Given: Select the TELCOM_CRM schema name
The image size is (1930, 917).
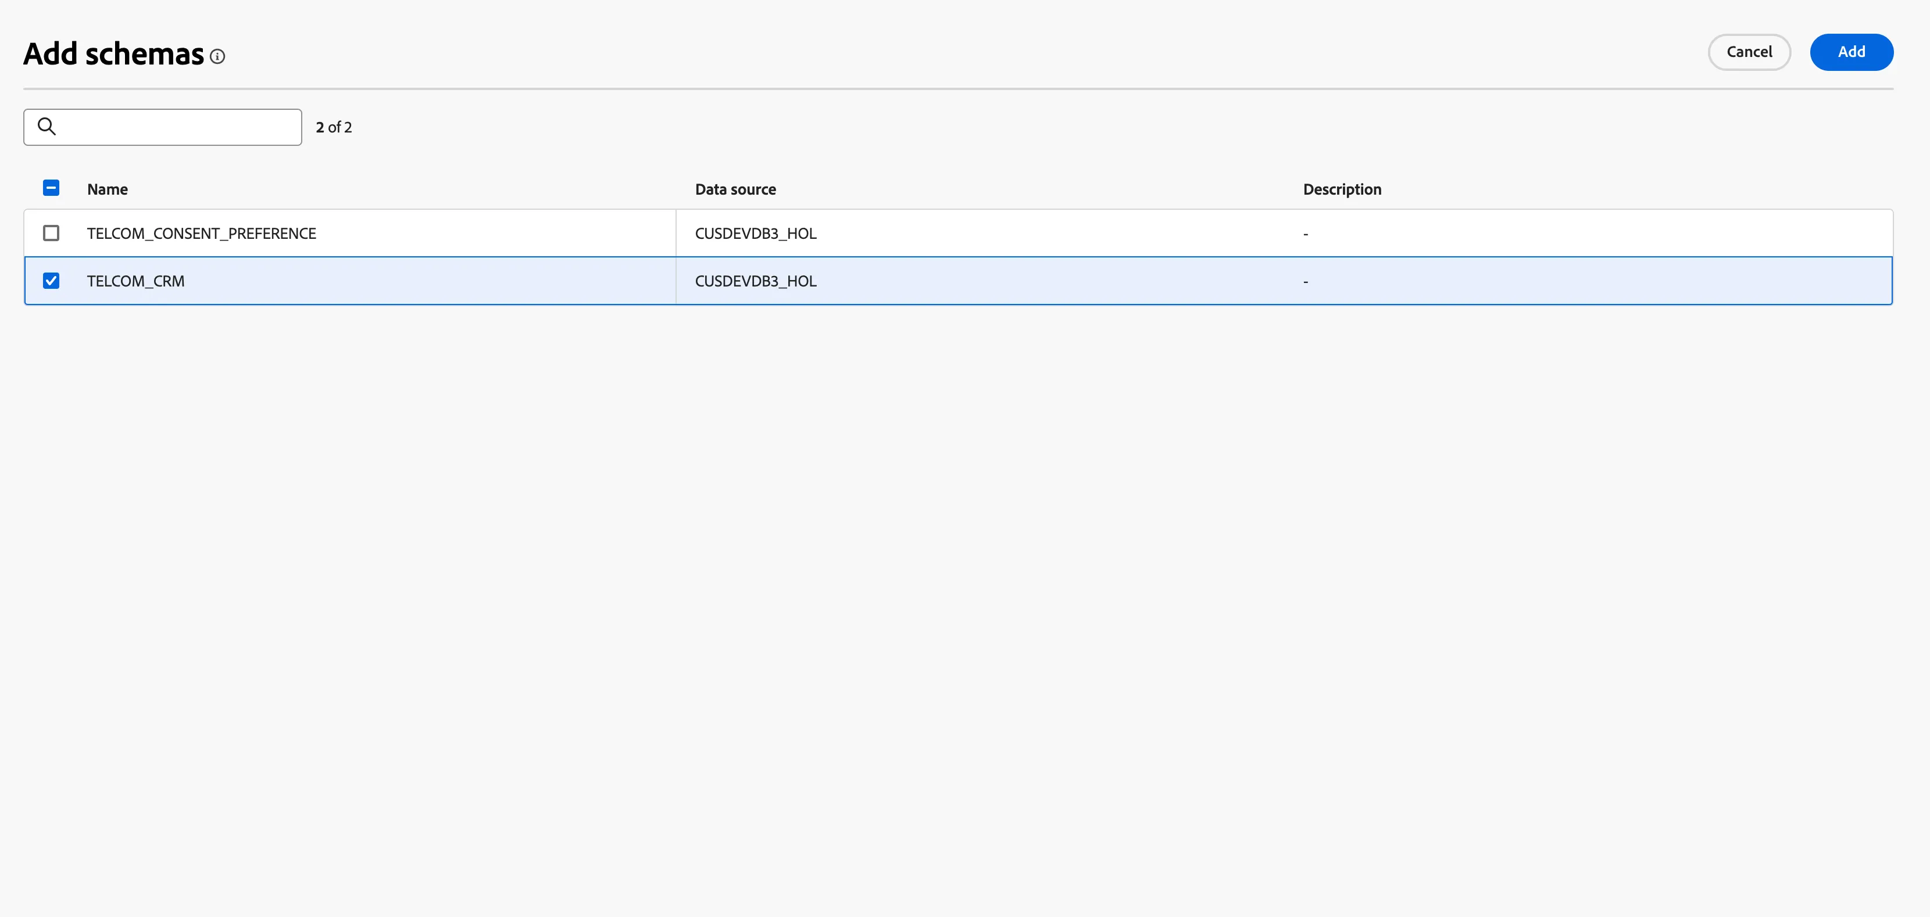Looking at the screenshot, I should (135, 281).
